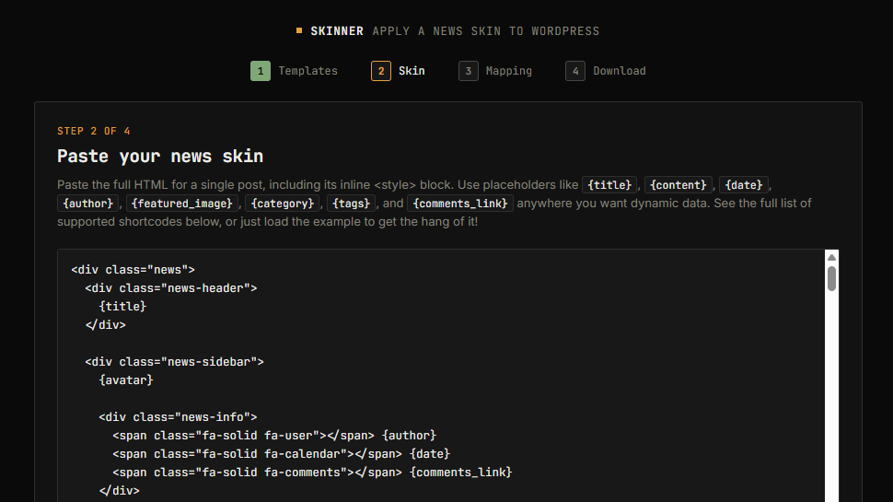This screenshot has width=893, height=502.
Task: Click the {title} placeholder chip
Action: coord(609,185)
